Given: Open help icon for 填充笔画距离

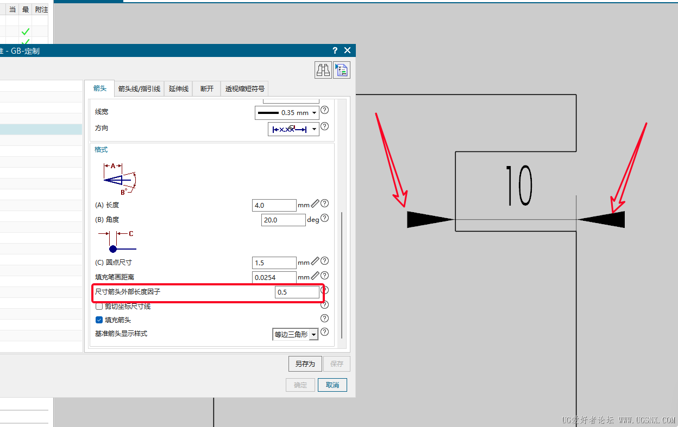Looking at the screenshot, I should pyautogui.click(x=325, y=276).
